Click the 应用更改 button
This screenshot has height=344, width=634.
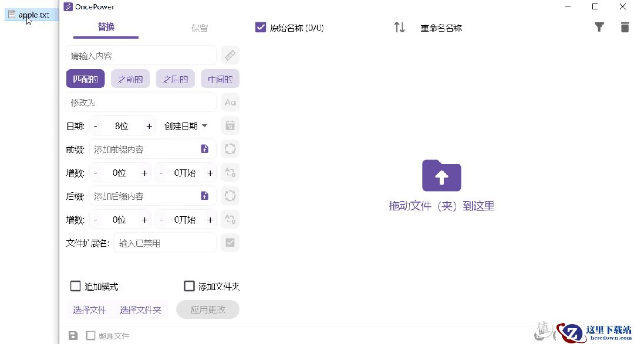tap(208, 309)
